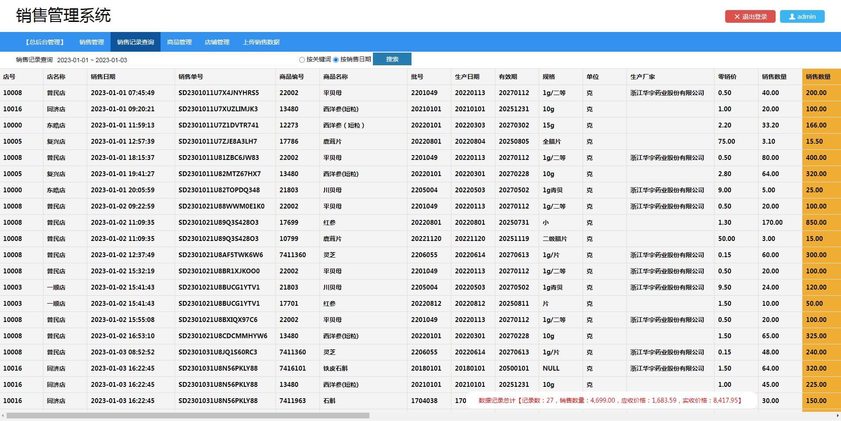Click the 铁皮石斛 product name cell
The image size is (841, 421).
336,368
